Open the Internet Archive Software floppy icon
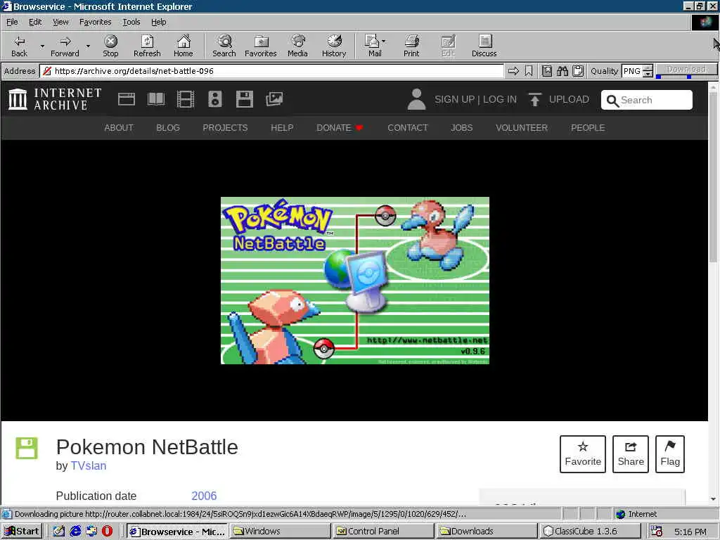720x540 pixels. click(244, 99)
